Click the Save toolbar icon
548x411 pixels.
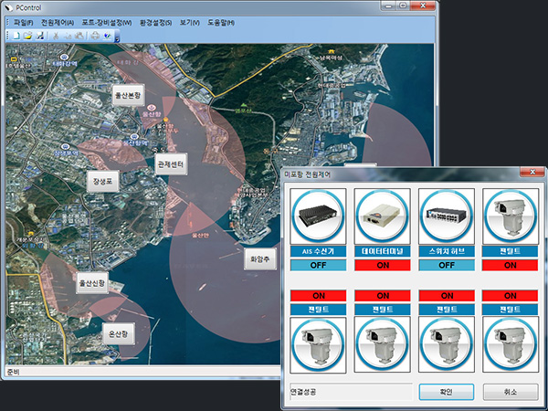point(40,35)
